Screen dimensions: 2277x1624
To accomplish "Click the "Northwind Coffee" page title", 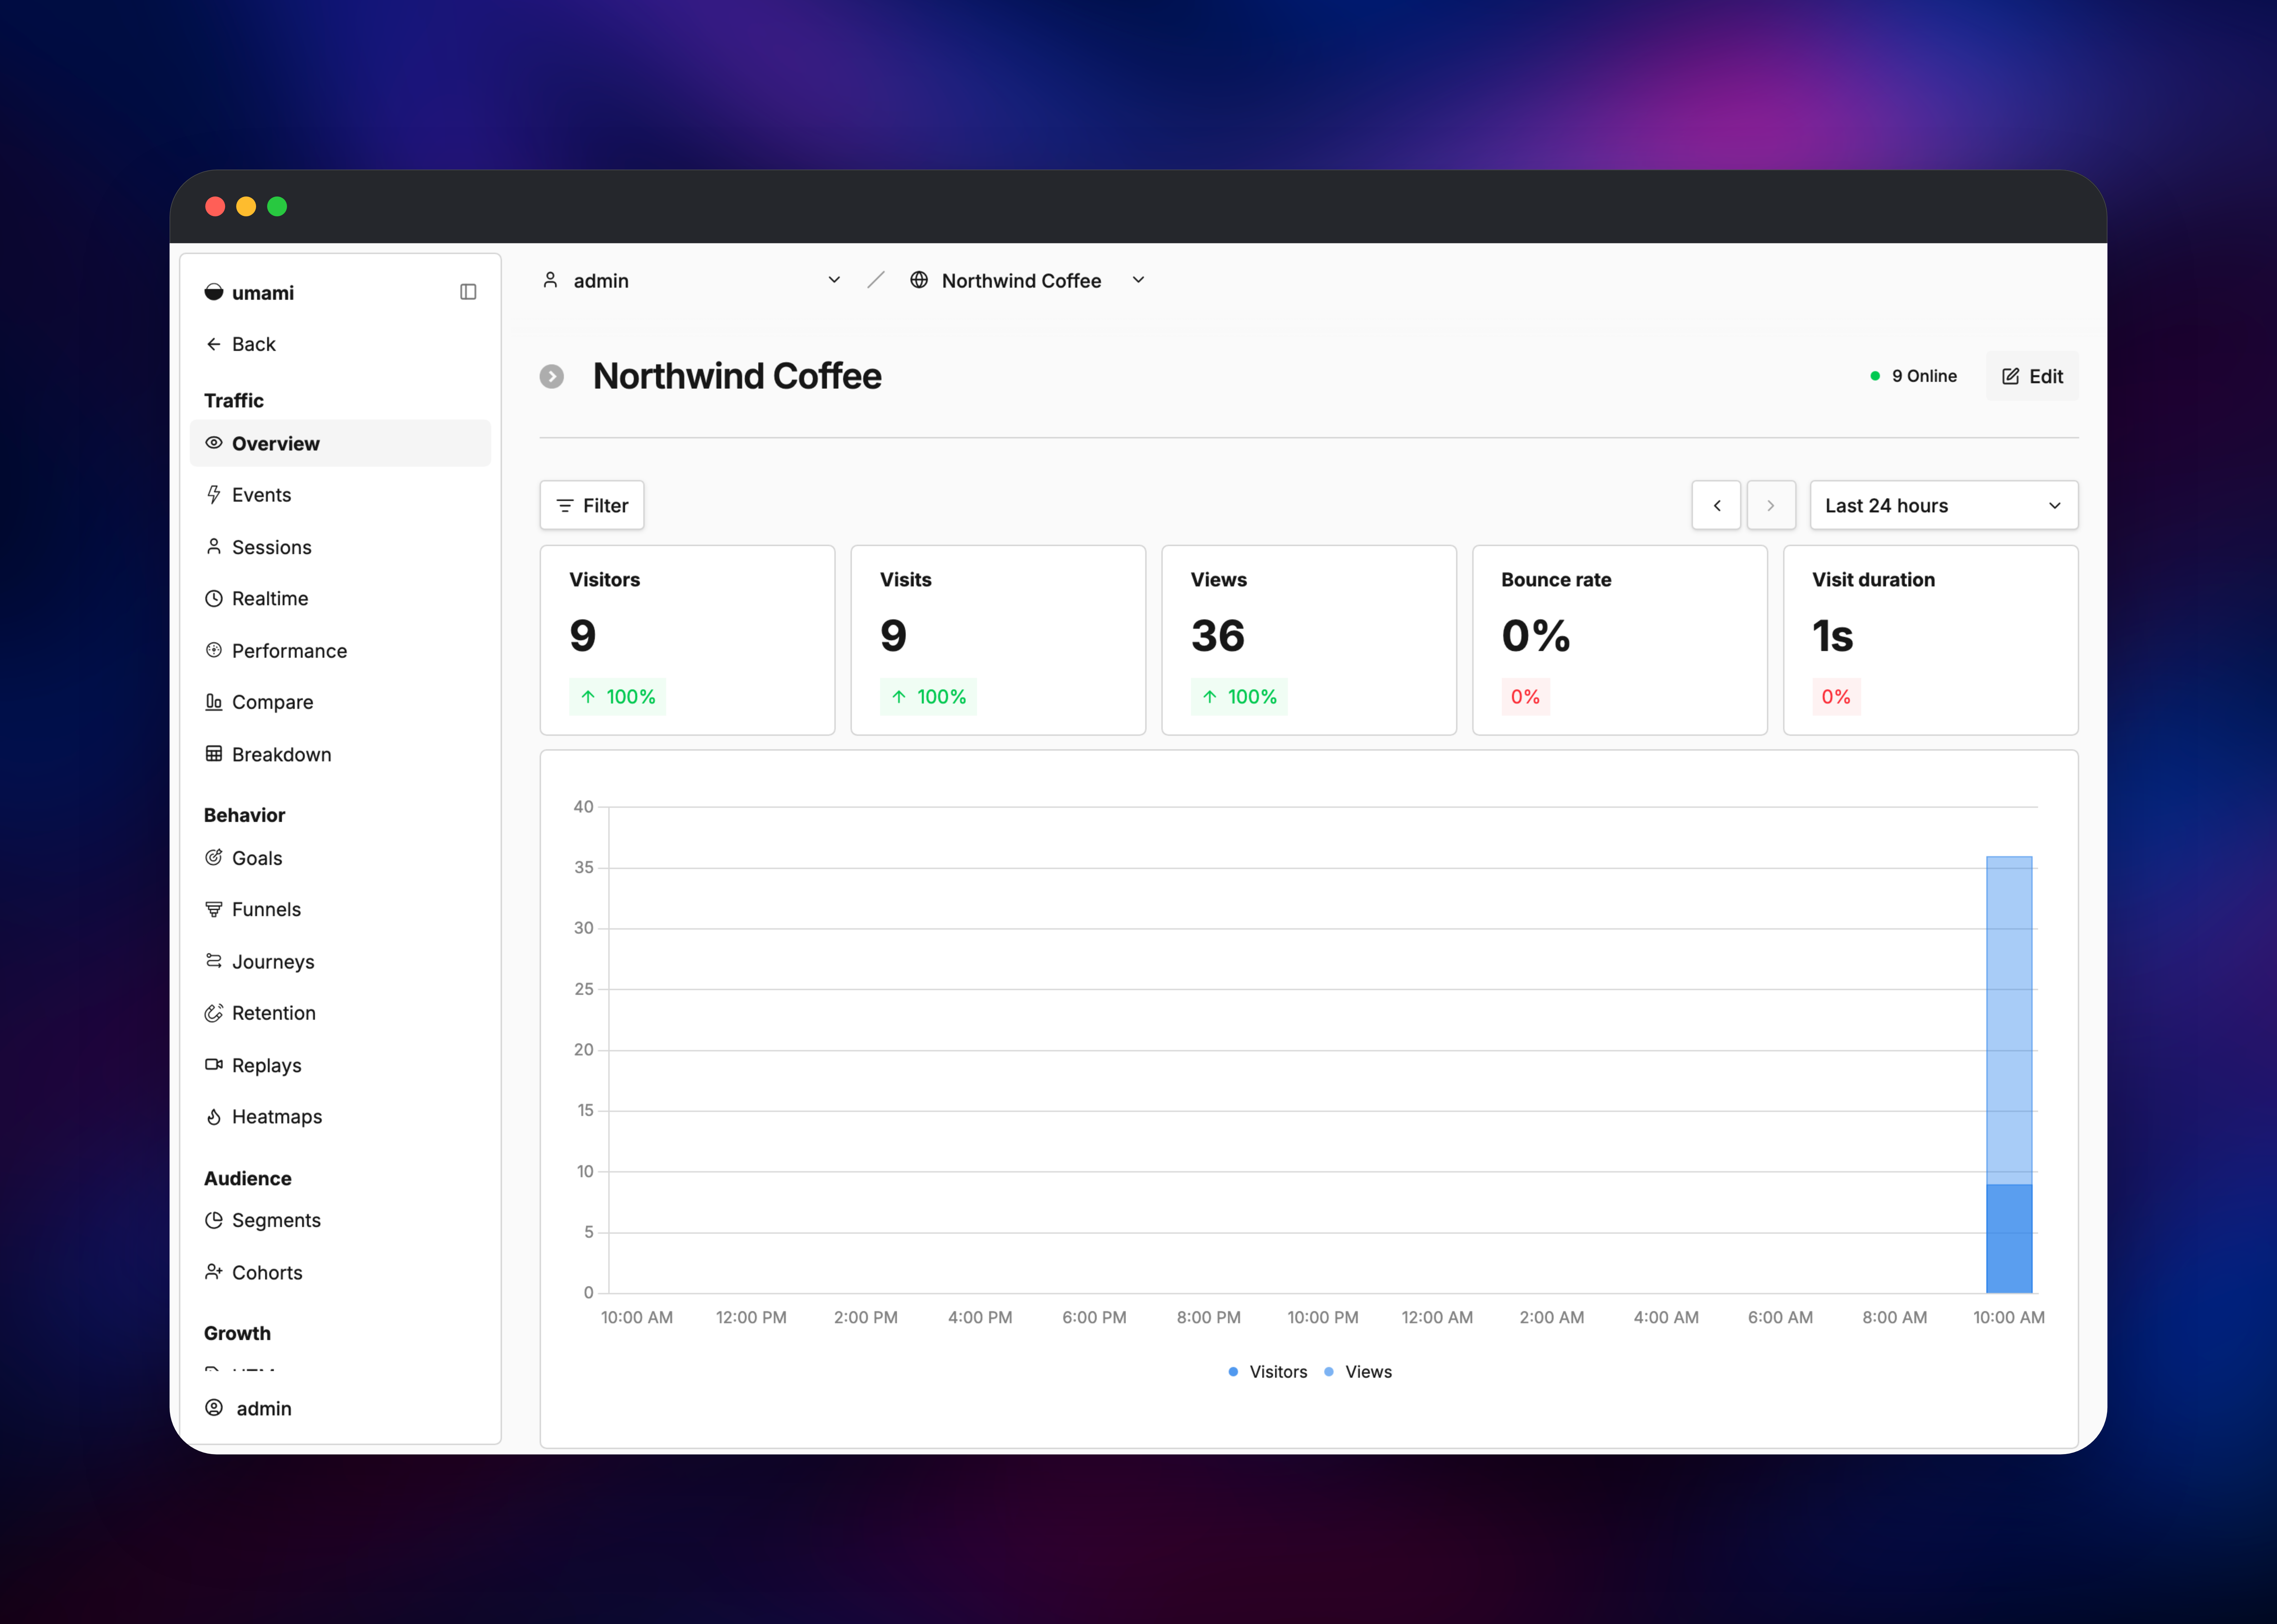I will (737, 376).
